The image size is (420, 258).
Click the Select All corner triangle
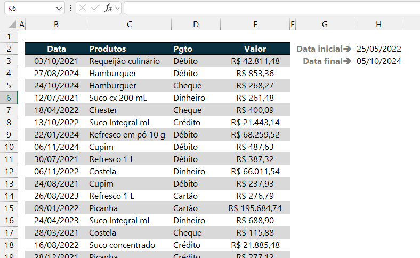click(12, 25)
